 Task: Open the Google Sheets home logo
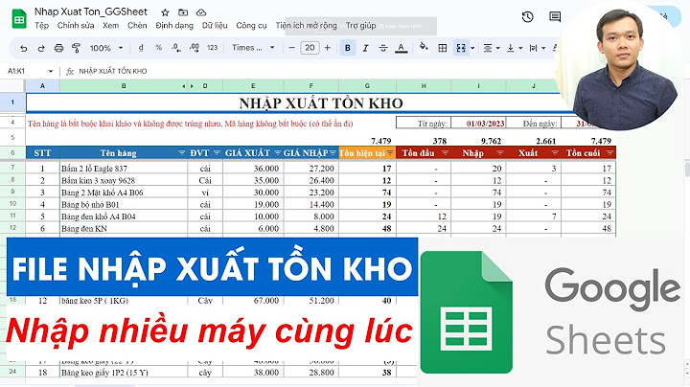click(x=19, y=19)
